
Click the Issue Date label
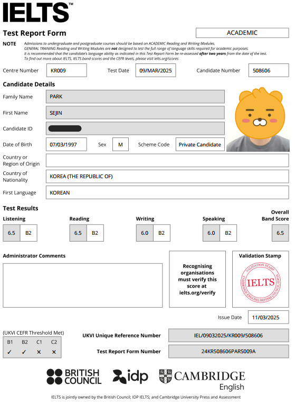[x=230, y=317]
